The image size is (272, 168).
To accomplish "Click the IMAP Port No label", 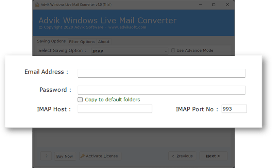I will coord(197,109).
